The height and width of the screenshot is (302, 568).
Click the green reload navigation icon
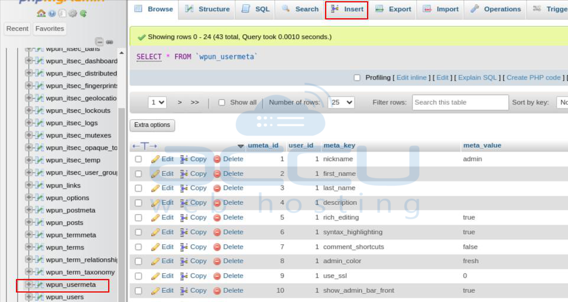point(83,14)
